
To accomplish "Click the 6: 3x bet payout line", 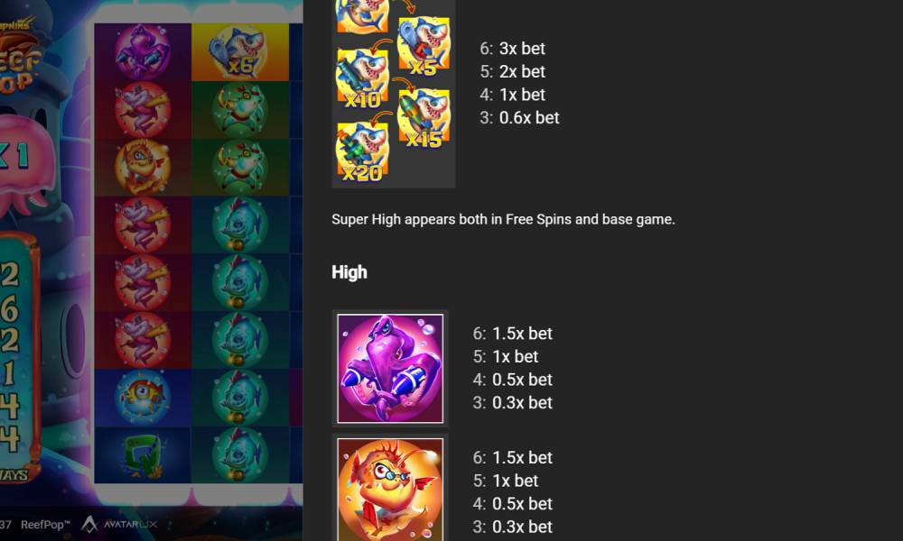I will pyautogui.click(x=513, y=49).
